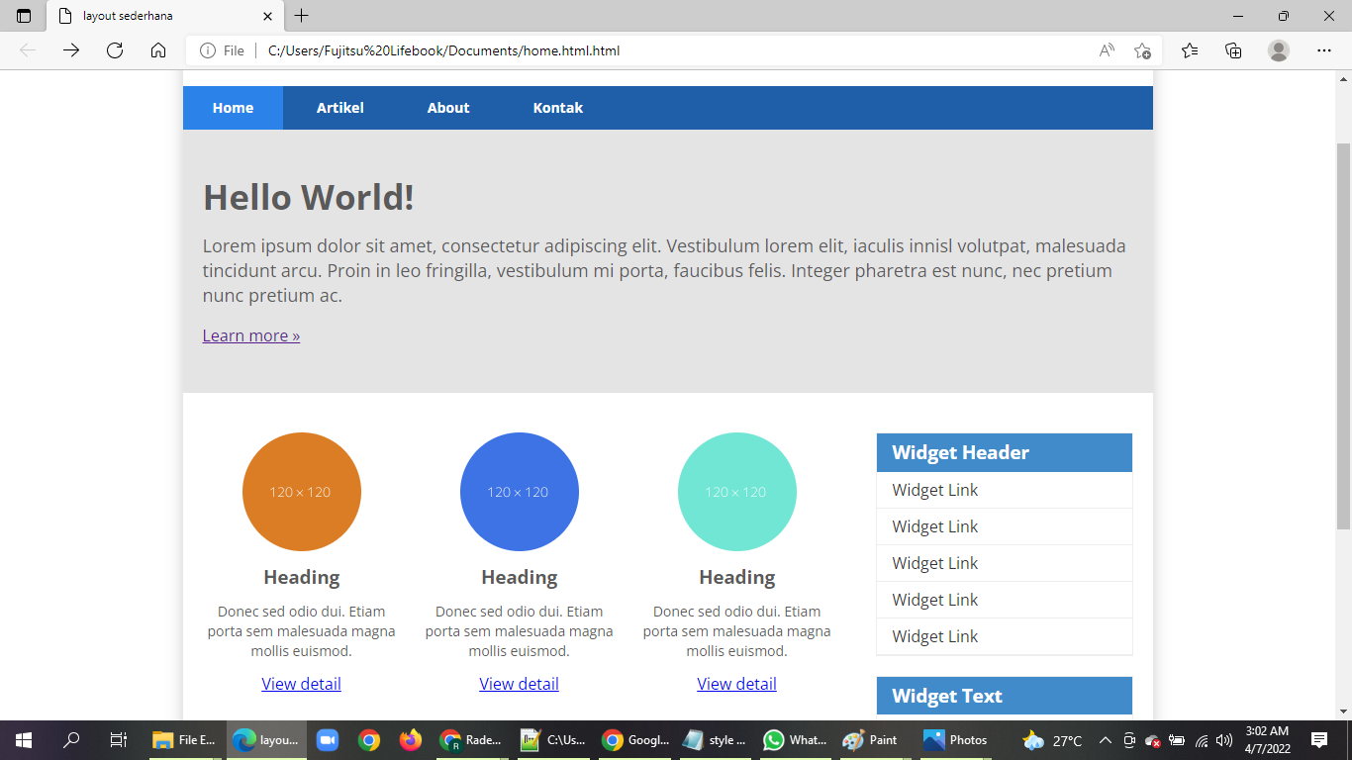Open Google Chrome from the taskbar
Viewport: 1352px width, 760px height.
[x=368, y=739]
